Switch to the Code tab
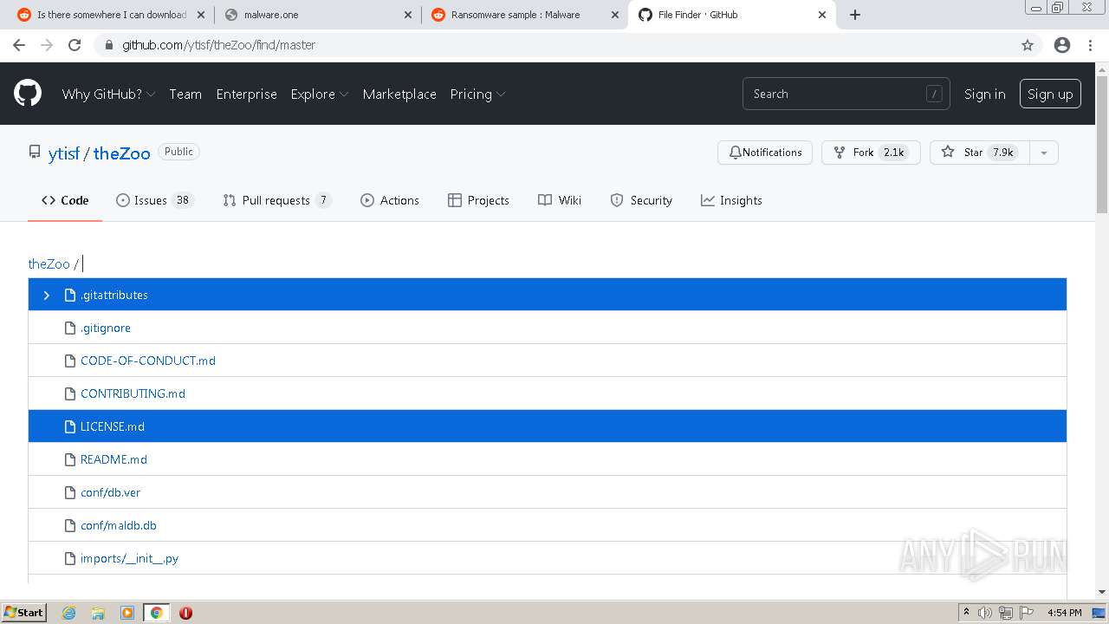1109x624 pixels. [x=65, y=200]
